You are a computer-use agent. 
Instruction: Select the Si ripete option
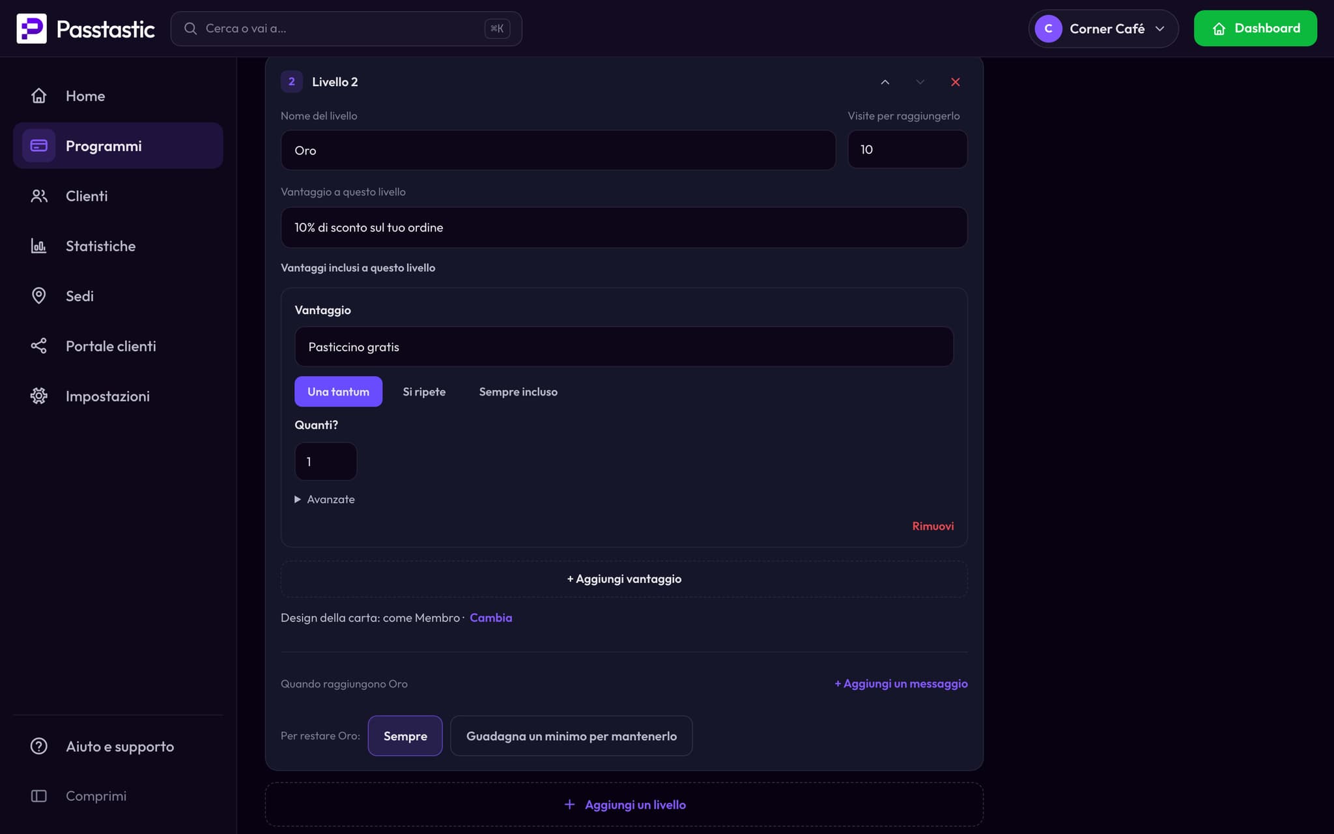click(x=424, y=392)
